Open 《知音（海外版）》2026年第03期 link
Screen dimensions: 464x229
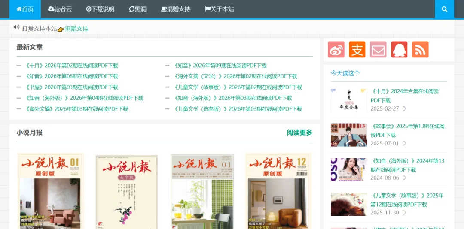point(232,98)
